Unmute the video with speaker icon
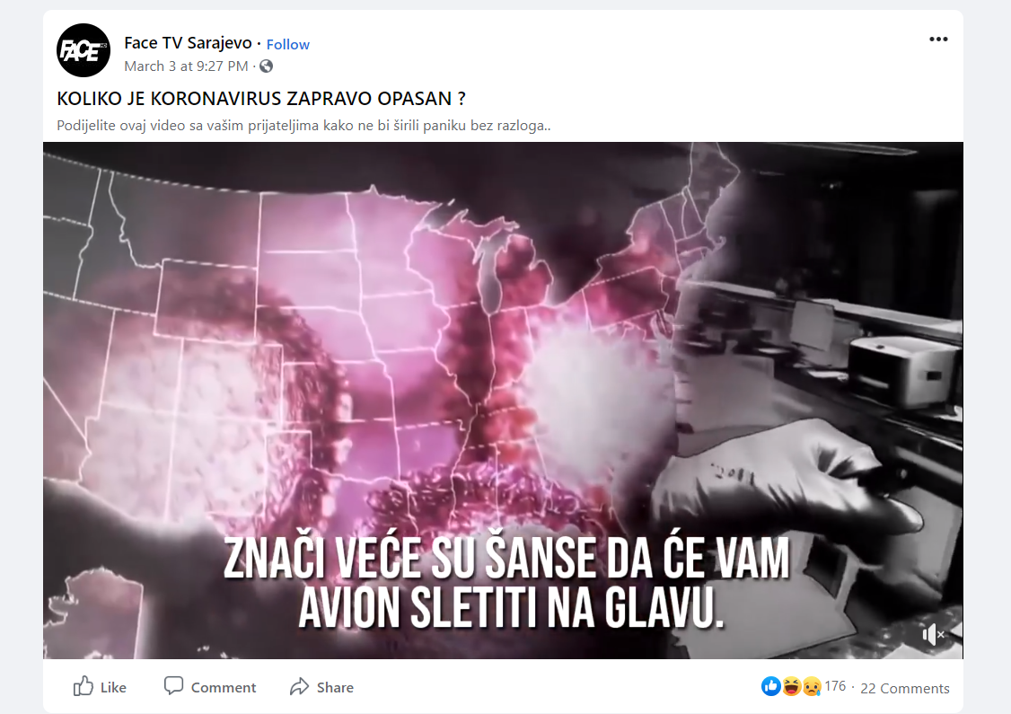The height and width of the screenshot is (714, 1011). (932, 635)
